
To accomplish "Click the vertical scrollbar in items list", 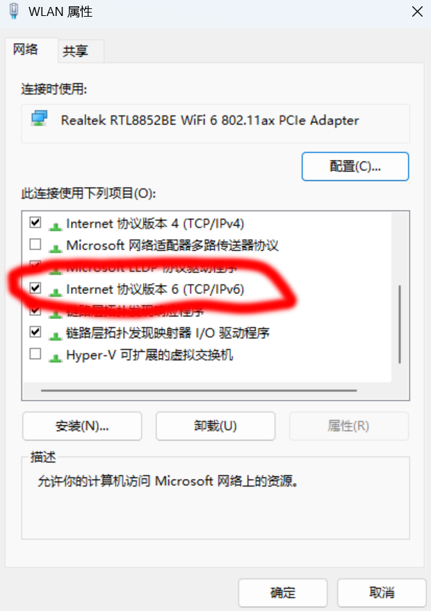I will [400, 324].
